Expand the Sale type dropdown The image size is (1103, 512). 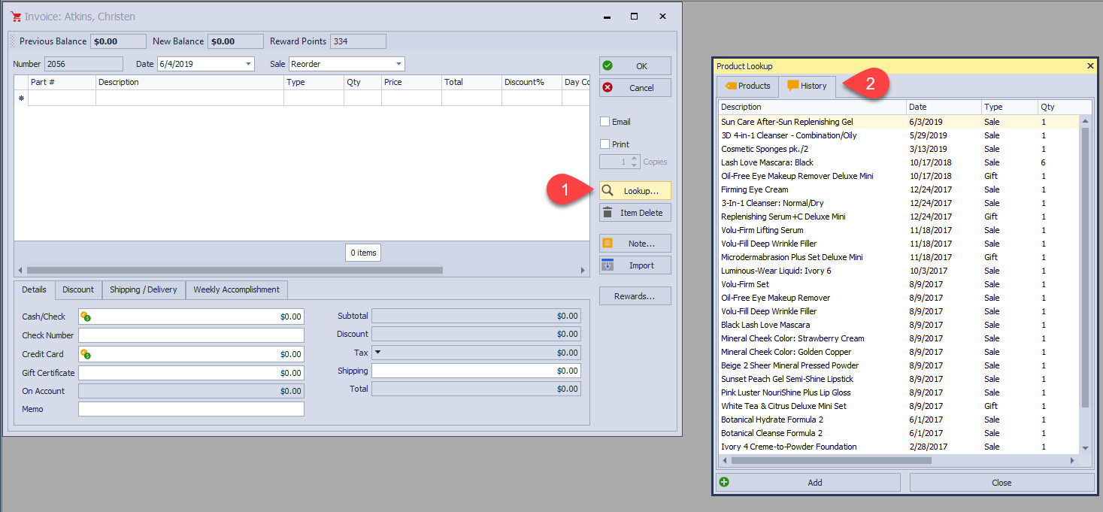[x=398, y=65]
